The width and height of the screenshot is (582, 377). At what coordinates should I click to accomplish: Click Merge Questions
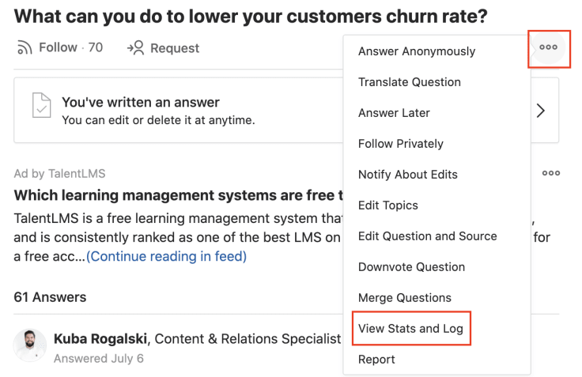[405, 298]
